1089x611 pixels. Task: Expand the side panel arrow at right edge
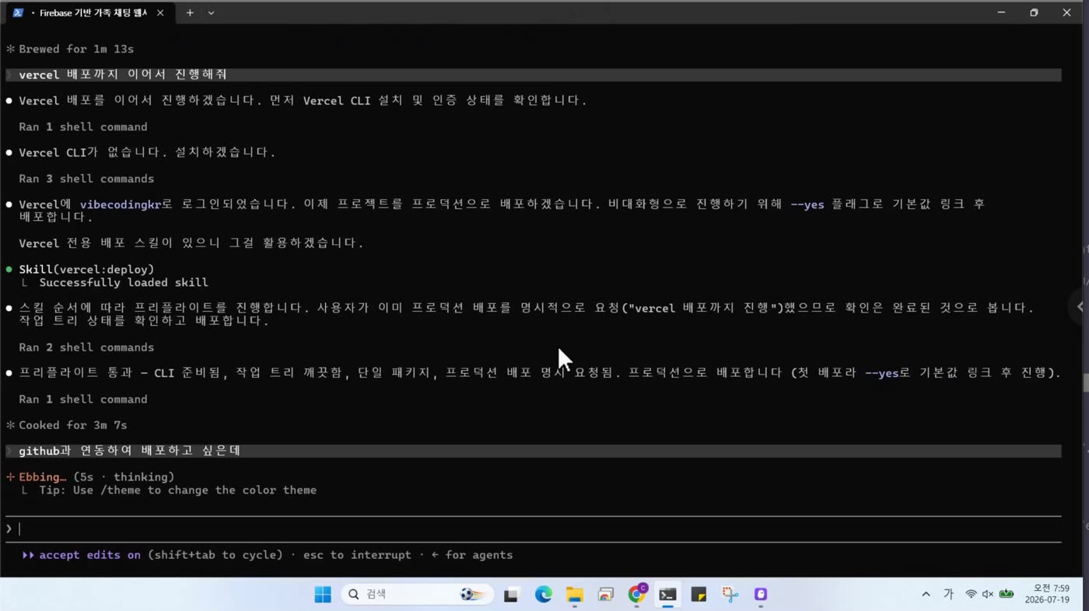pos(1080,306)
